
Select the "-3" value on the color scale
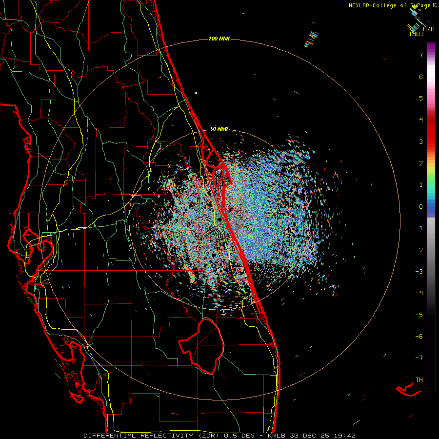coord(419,272)
